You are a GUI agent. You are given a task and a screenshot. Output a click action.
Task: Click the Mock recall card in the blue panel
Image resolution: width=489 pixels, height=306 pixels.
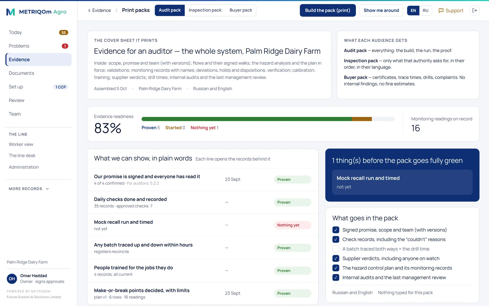point(402,182)
